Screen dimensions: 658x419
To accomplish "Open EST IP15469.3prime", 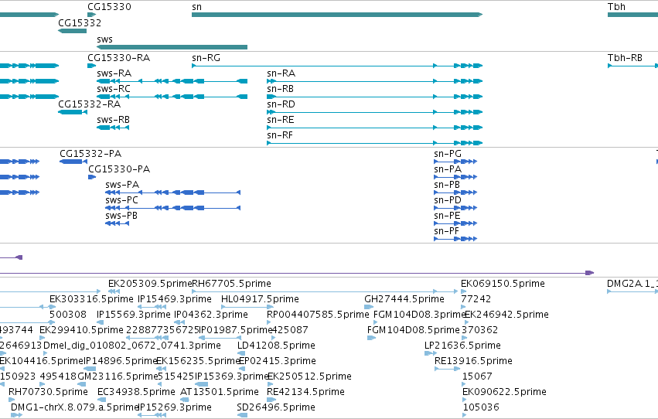I will click(x=174, y=299).
